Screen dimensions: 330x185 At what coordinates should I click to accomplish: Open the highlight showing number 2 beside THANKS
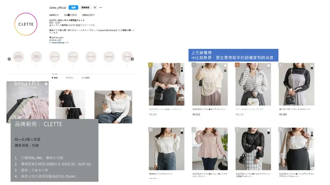[73, 56]
